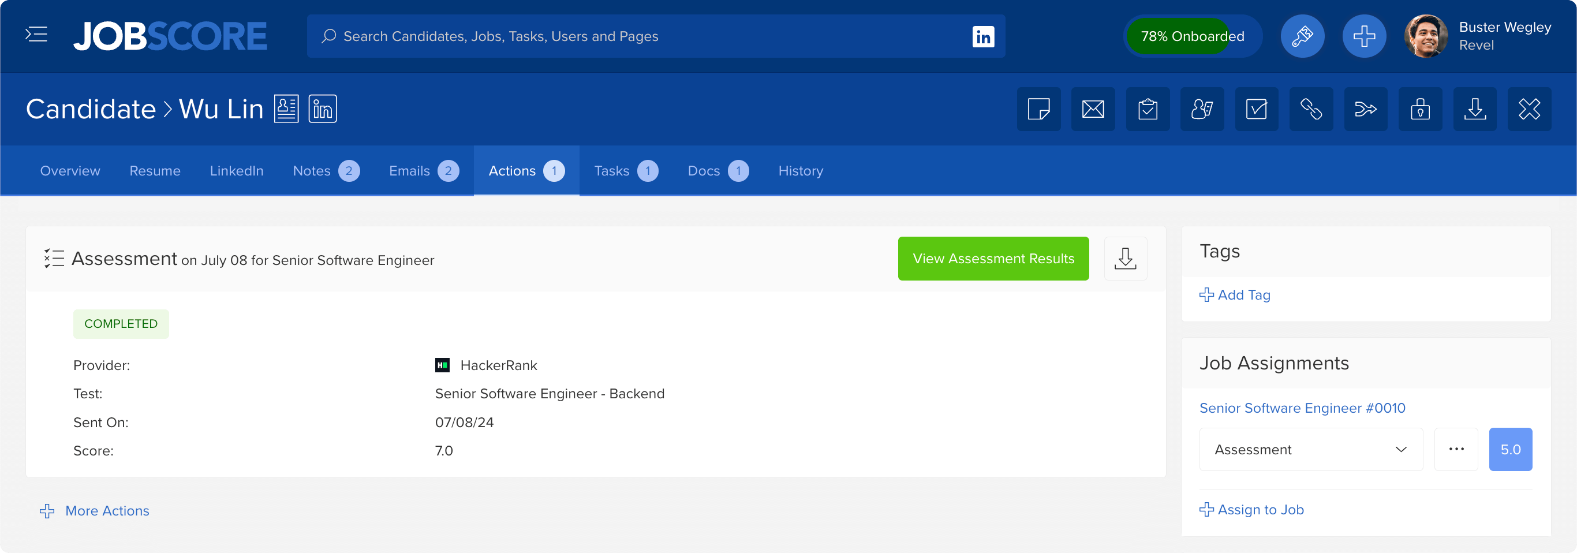
Task: Go to the Emails tab
Action: pyautogui.click(x=424, y=171)
